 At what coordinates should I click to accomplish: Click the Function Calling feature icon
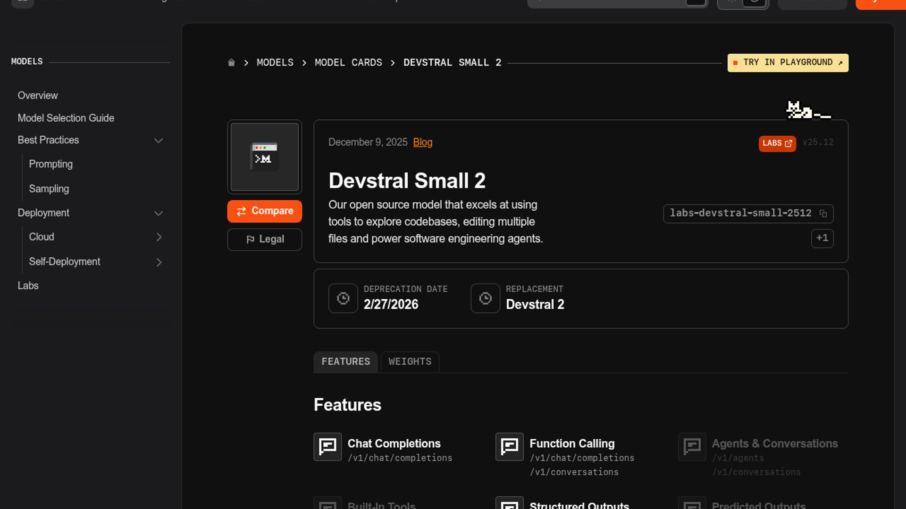tap(509, 446)
